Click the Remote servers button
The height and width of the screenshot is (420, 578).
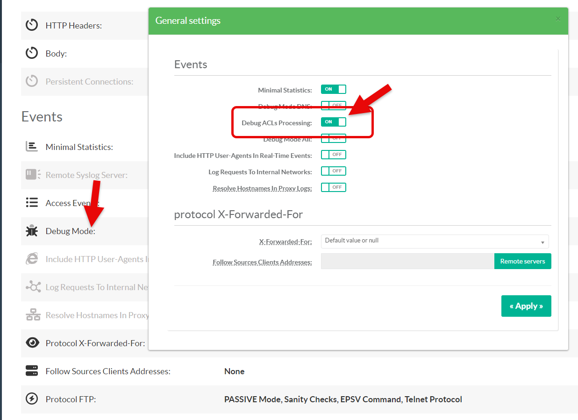click(522, 261)
